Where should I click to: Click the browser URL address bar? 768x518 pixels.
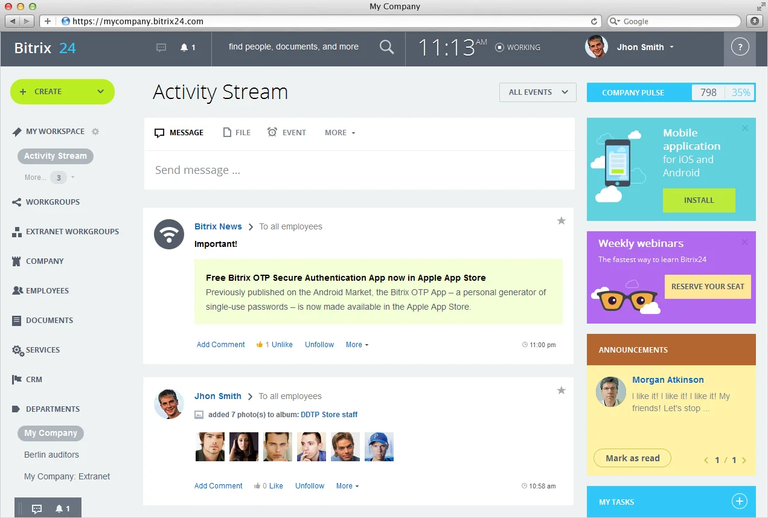click(x=330, y=21)
